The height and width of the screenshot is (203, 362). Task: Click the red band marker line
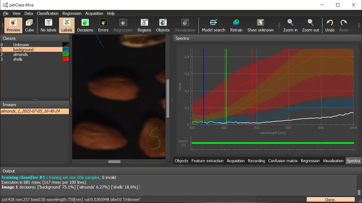pyautogui.click(x=252, y=86)
